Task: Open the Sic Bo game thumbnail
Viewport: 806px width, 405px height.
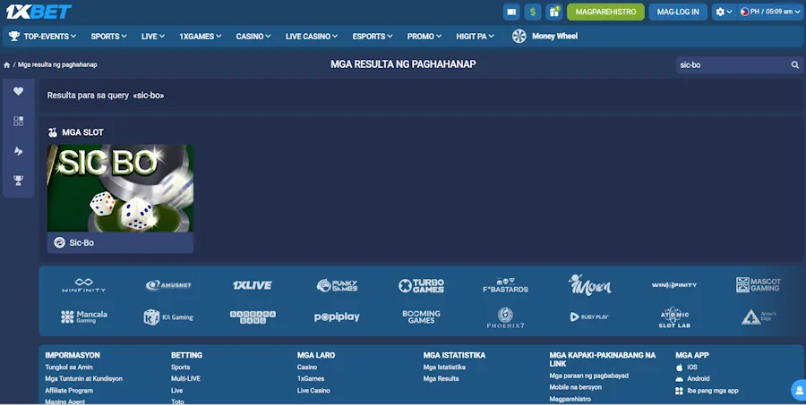Action: click(x=120, y=189)
